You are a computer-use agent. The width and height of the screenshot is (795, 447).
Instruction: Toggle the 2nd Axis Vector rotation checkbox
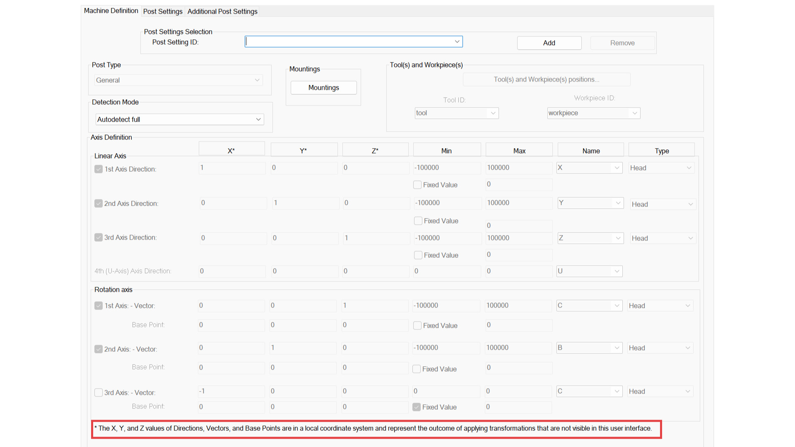coord(99,349)
